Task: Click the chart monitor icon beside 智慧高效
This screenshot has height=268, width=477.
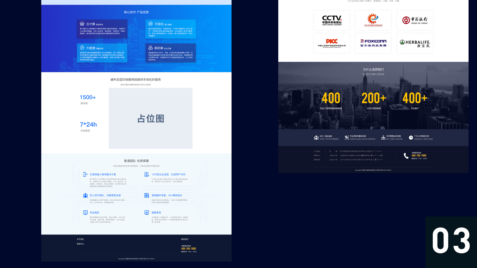Action: (x=147, y=213)
